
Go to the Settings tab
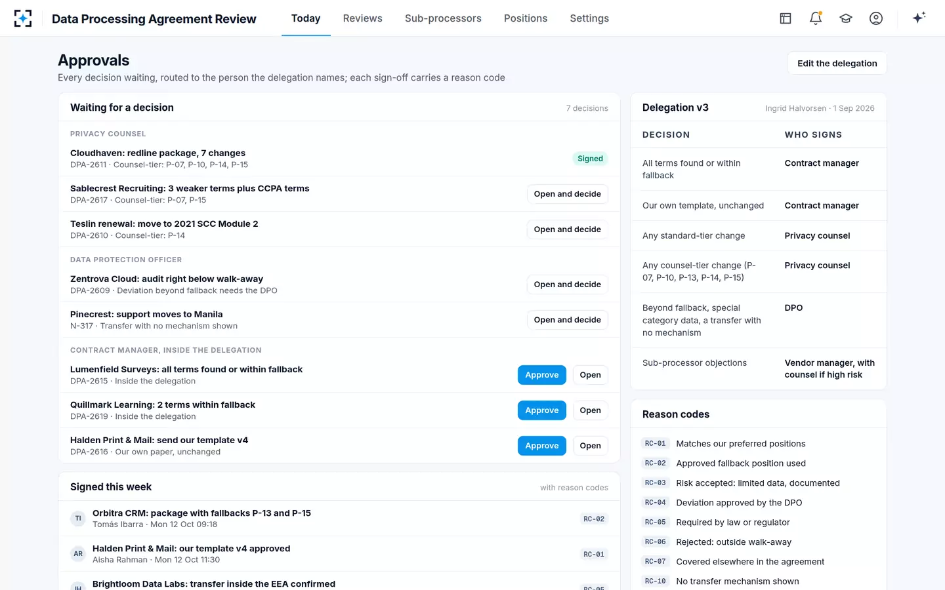pos(589,18)
